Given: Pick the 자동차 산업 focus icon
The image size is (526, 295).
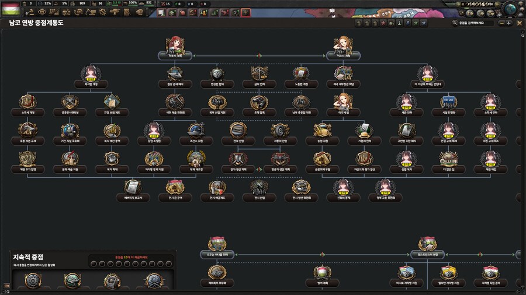Looking at the screenshot, I should 280,130.
